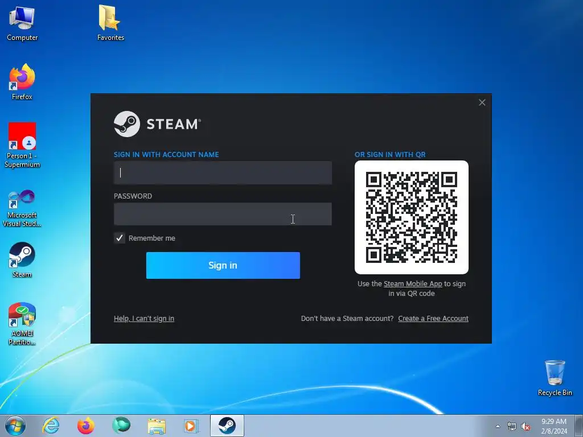Select the Firefox desktop shortcut
This screenshot has width=583, height=437.
coord(22,82)
